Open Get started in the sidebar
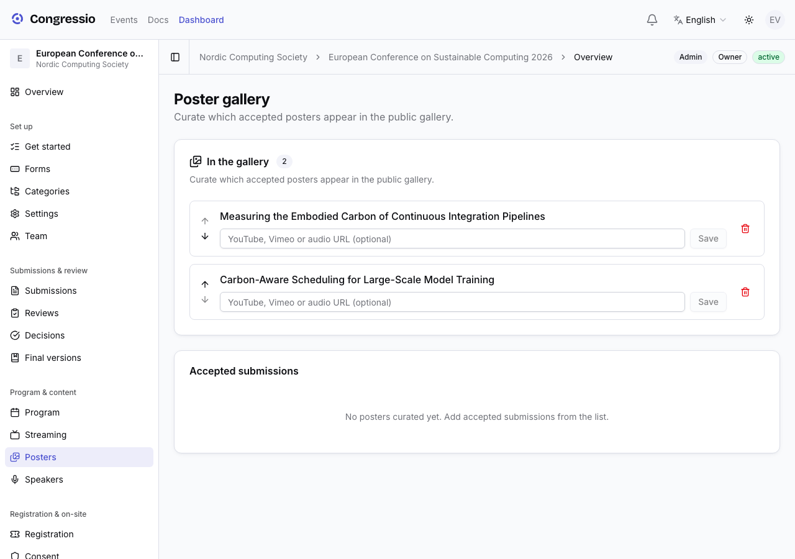Image resolution: width=795 pixels, height=559 pixels. click(x=79, y=147)
